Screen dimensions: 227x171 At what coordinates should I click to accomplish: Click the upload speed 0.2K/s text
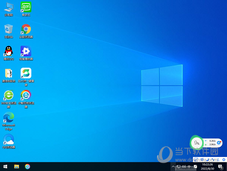point(212,141)
